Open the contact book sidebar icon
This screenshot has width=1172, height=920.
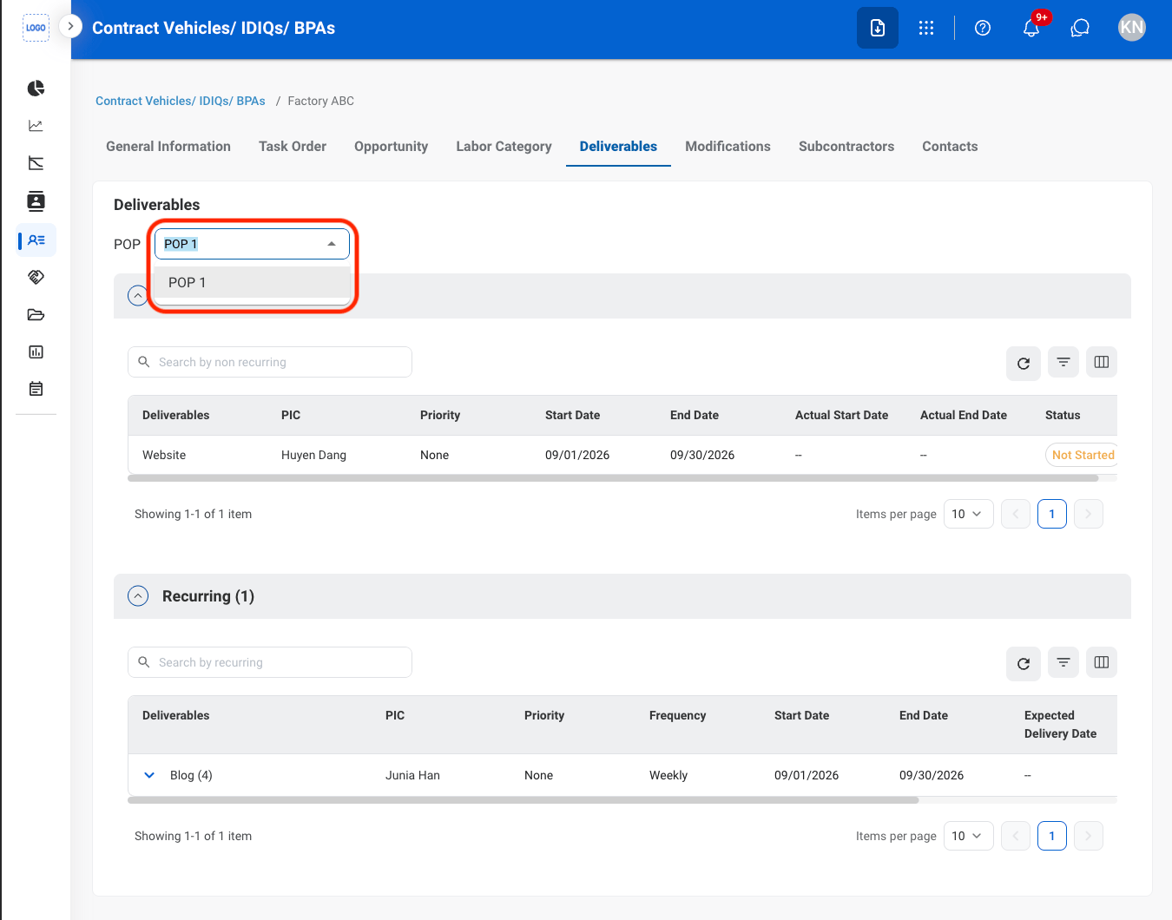[x=36, y=201]
